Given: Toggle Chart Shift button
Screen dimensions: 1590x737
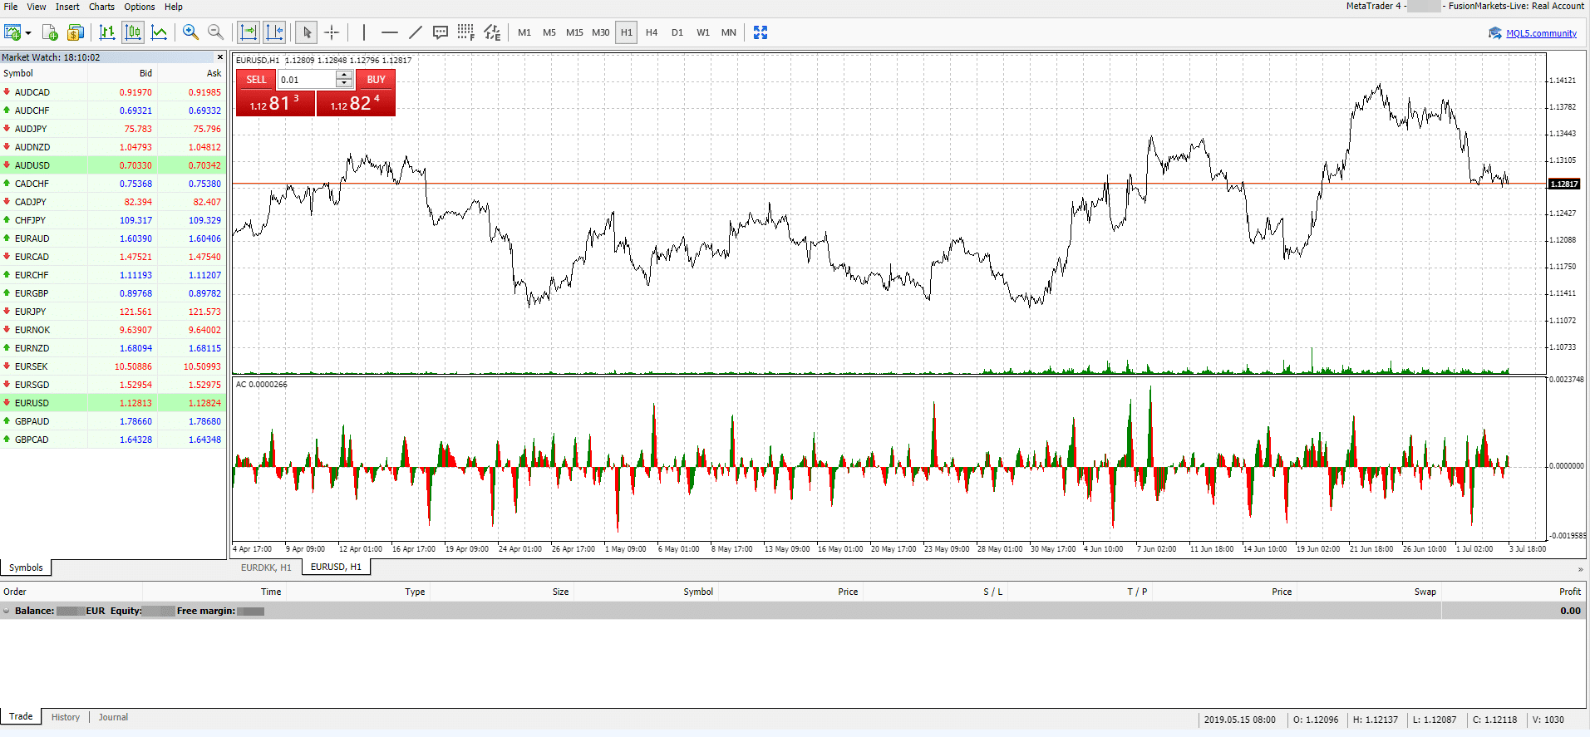Looking at the screenshot, I should point(274,32).
